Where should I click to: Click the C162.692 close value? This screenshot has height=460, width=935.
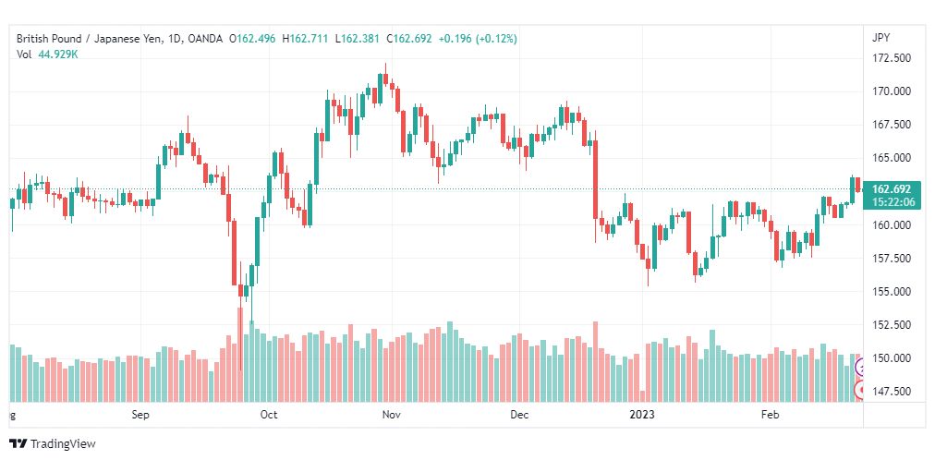coord(408,39)
